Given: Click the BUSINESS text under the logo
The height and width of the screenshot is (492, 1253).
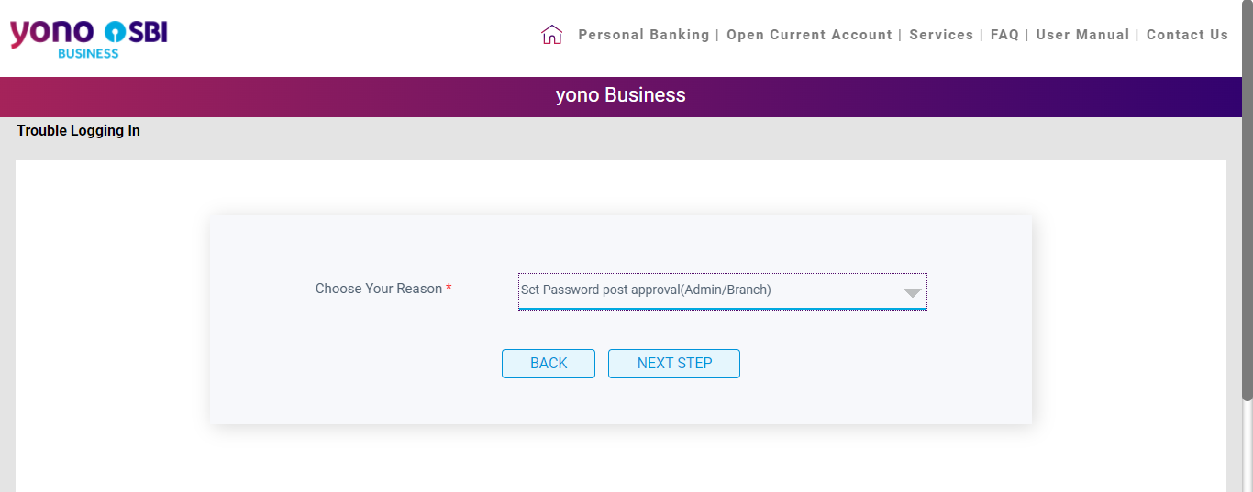Looking at the screenshot, I should tap(88, 53).
